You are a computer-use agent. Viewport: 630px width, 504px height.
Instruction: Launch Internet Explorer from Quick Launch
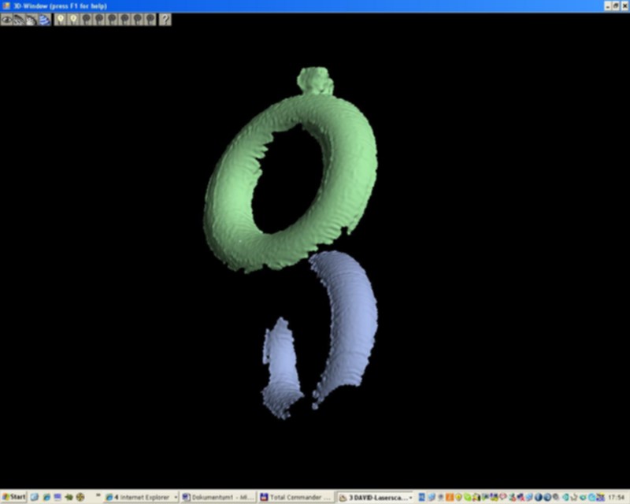[x=46, y=498]
